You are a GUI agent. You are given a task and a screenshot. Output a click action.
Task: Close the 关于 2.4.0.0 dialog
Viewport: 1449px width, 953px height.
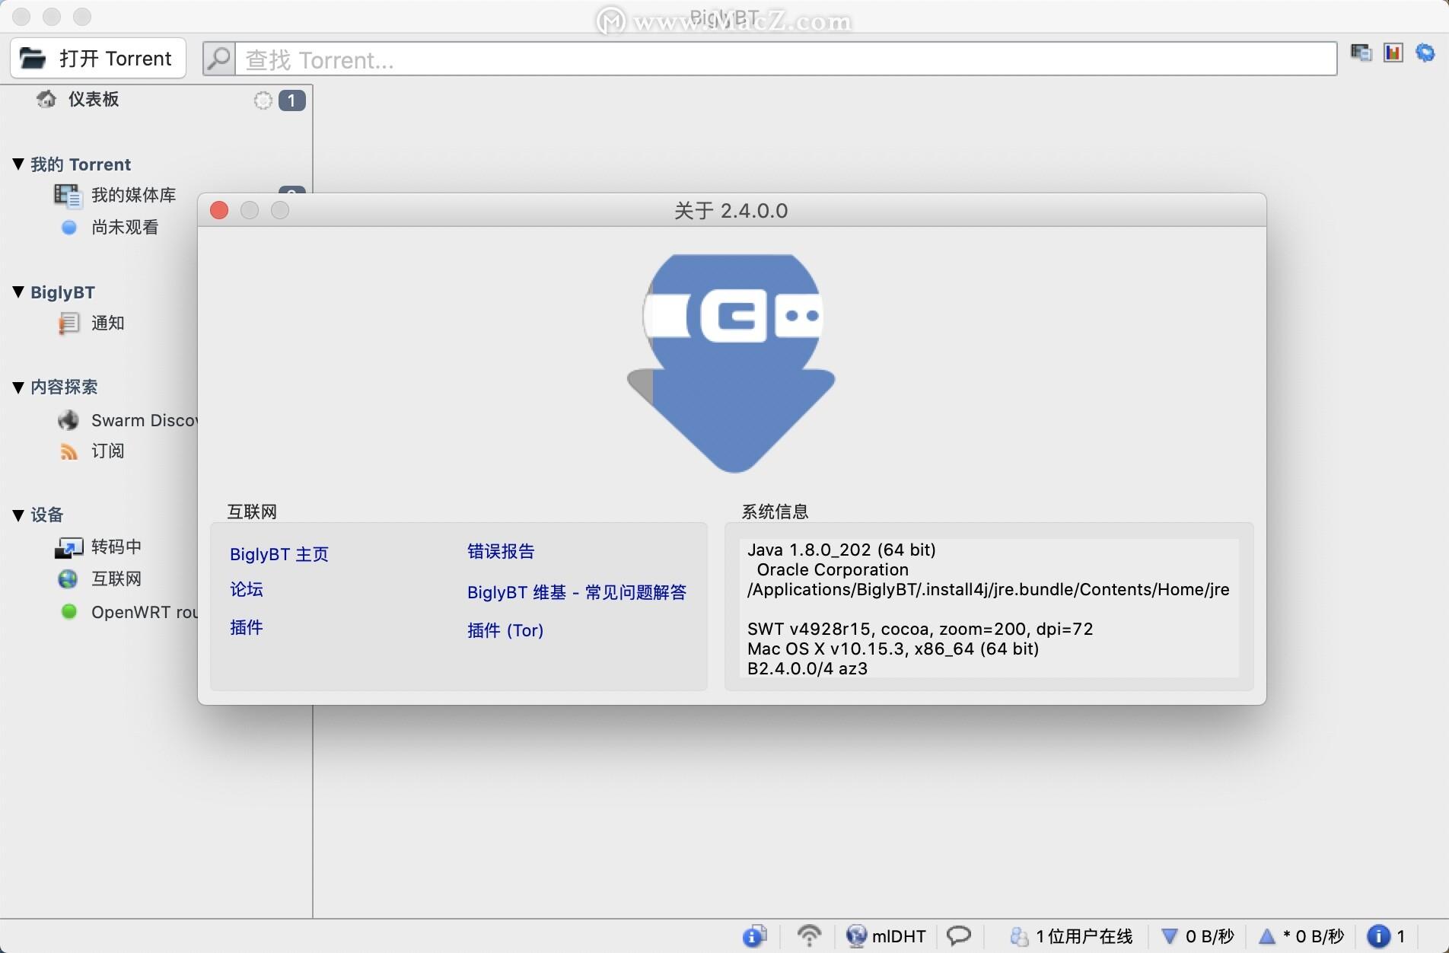click(219, 210)
